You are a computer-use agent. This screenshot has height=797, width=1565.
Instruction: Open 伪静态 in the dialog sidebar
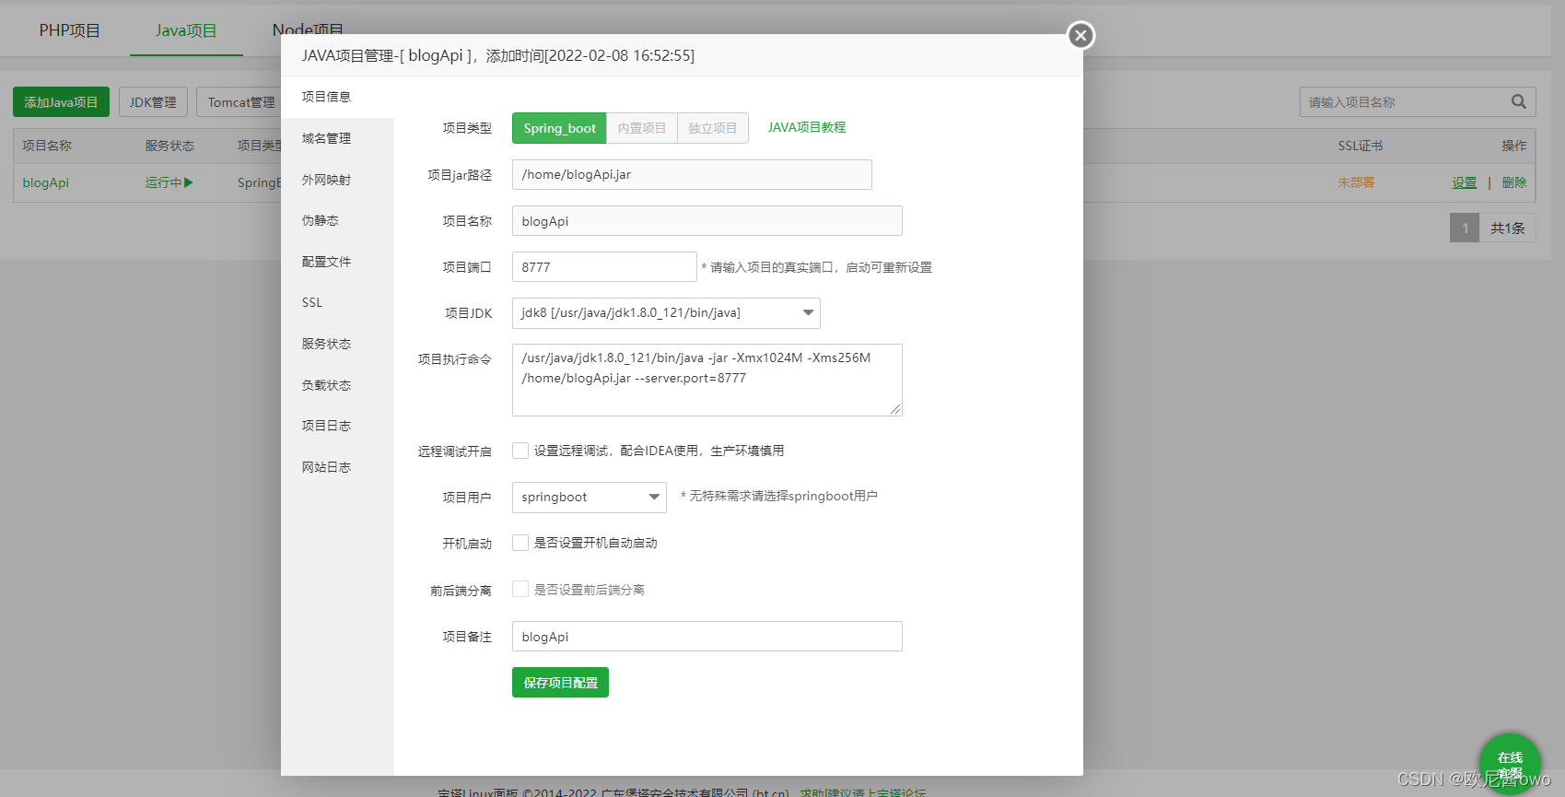337,220
